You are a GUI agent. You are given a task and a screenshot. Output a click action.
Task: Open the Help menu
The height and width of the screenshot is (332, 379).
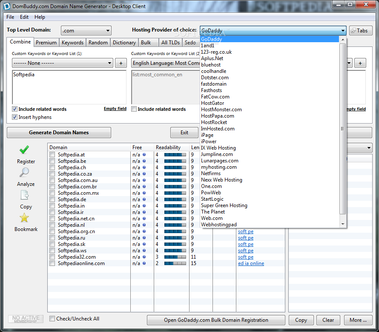[x=40, y=17]
